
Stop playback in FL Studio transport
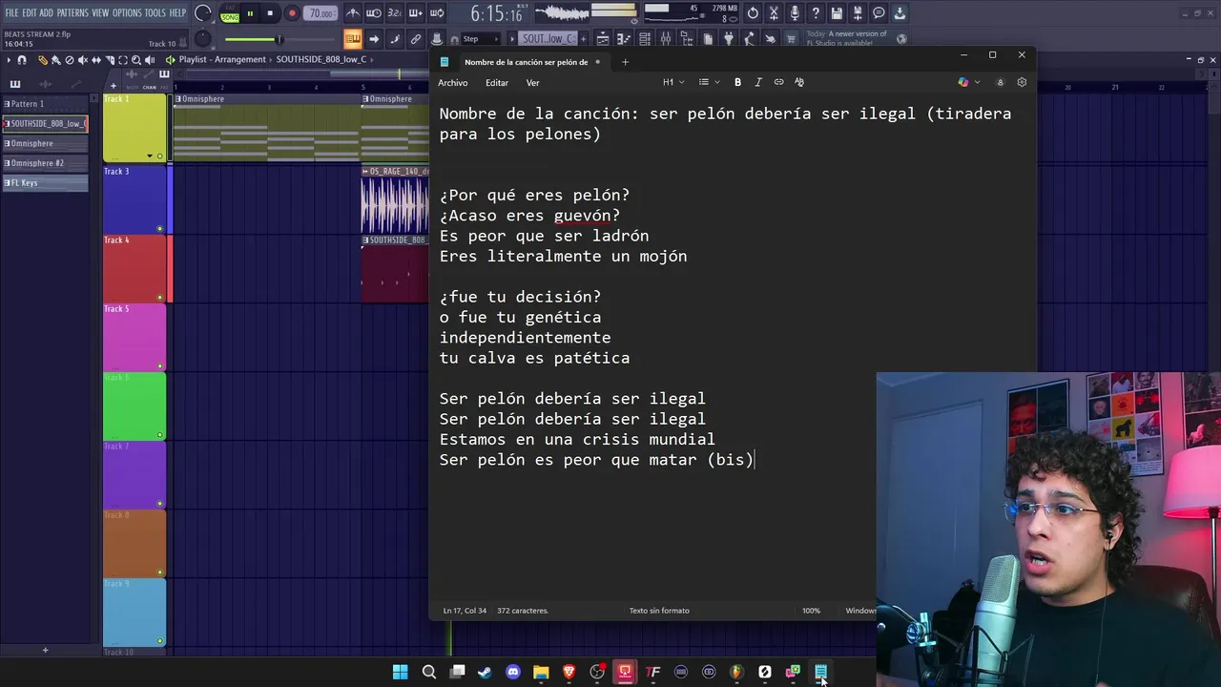pyautogui.click(x=270, y=13)
